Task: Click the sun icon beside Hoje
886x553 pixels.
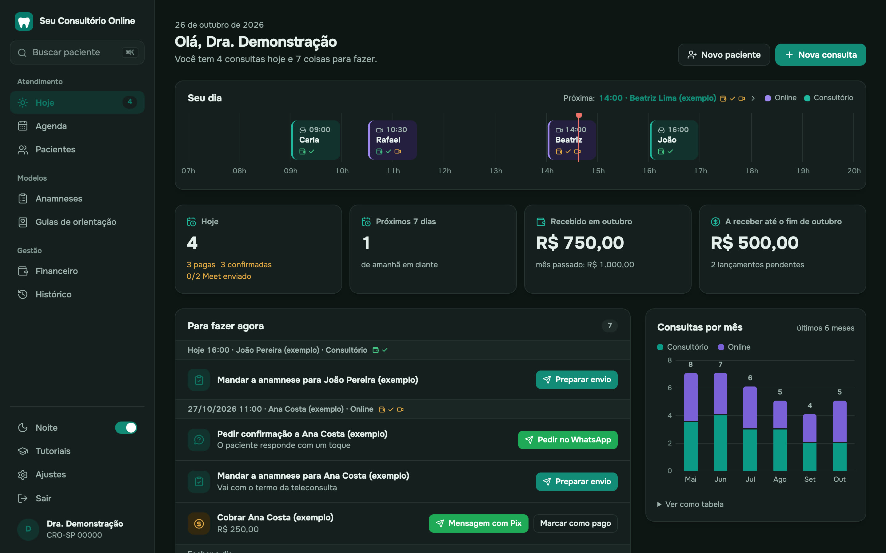Action: pos(23,102)
